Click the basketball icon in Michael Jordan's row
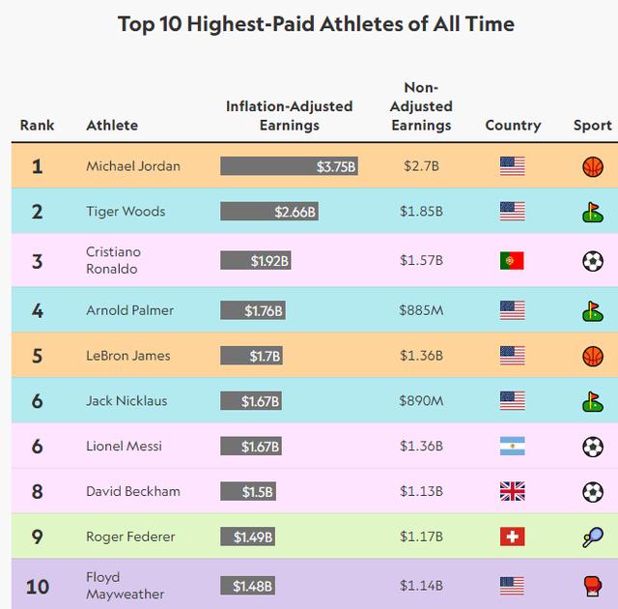618x609 pixels. (x=592, y=166)
